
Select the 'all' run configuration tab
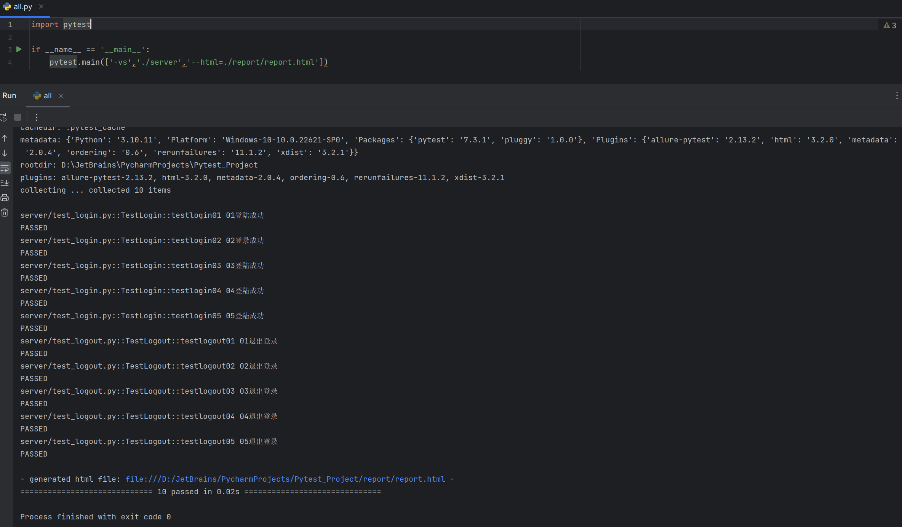[x=47, y=96]
